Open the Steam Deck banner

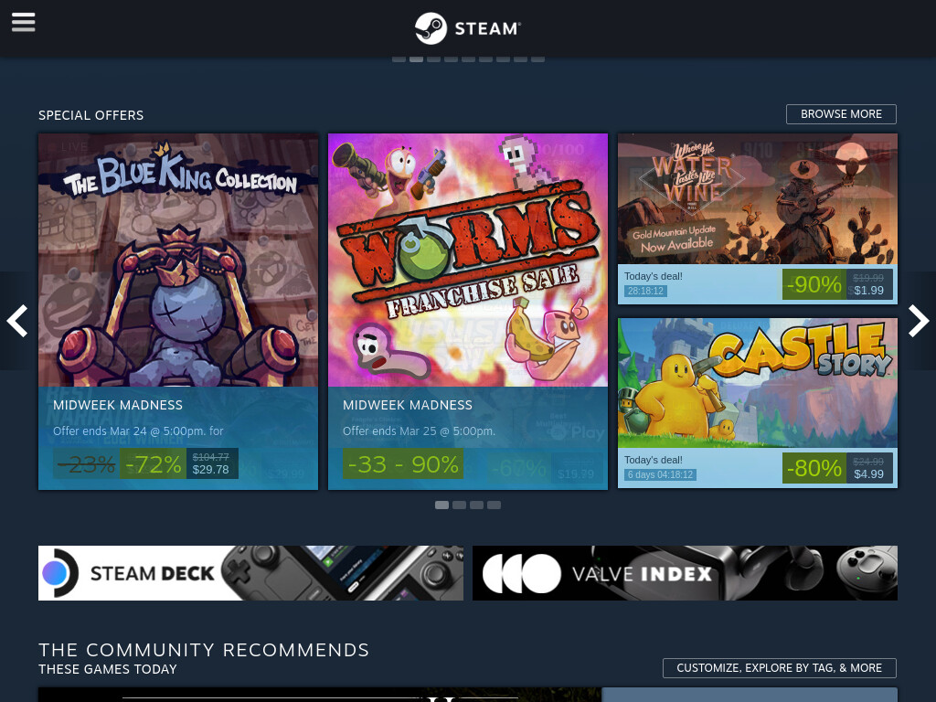250,573
